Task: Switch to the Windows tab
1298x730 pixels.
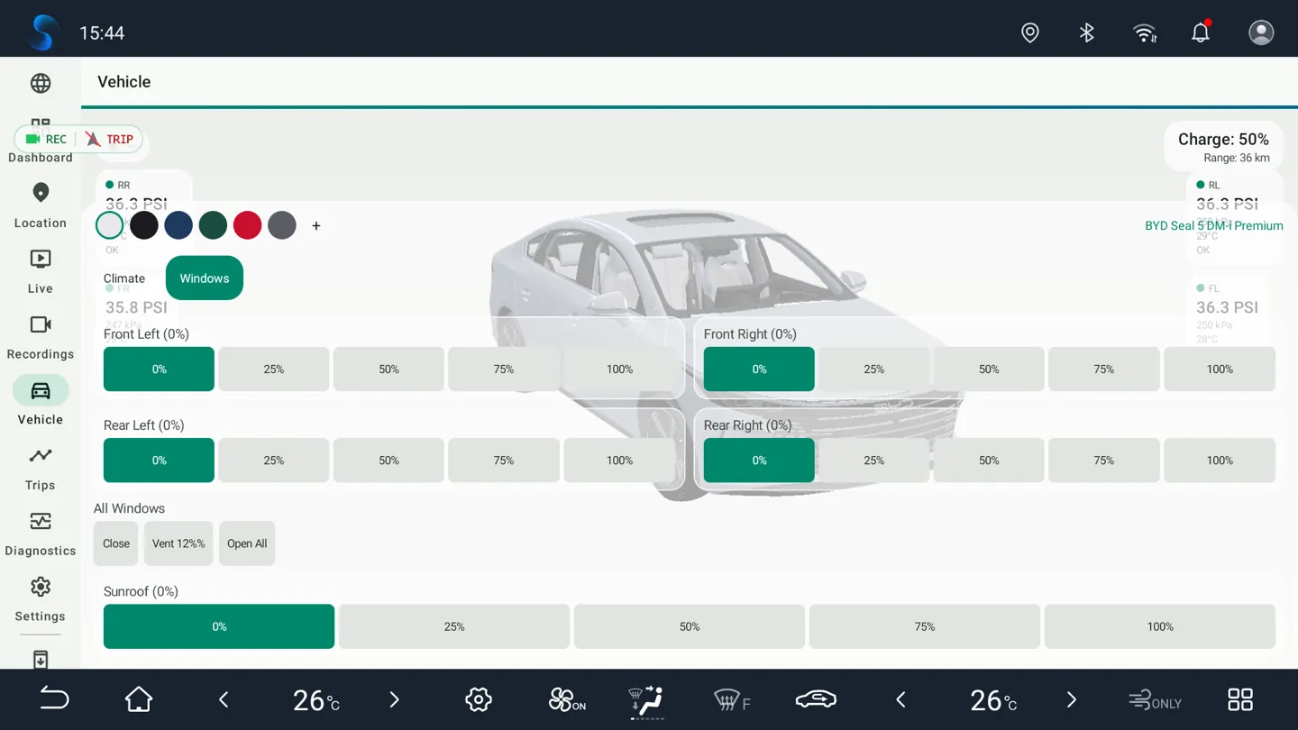Action: [x=205, y=278]
